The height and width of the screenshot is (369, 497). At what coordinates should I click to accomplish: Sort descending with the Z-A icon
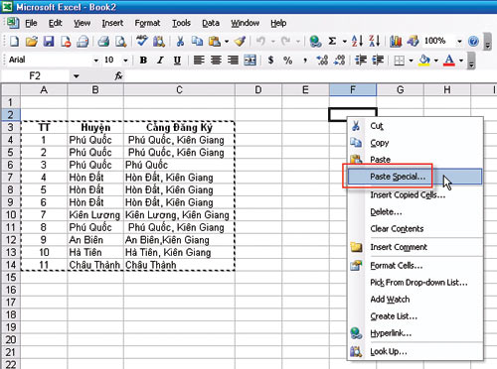374,41
